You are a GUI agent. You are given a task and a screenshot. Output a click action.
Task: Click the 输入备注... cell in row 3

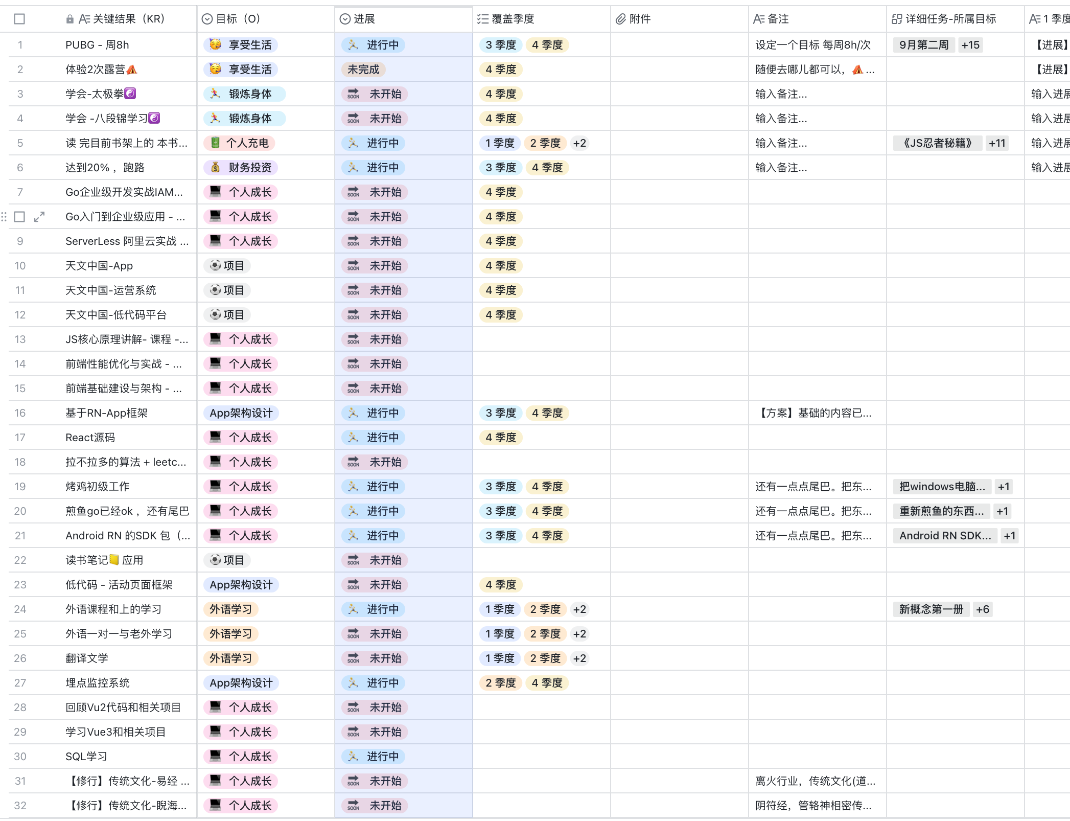781,94
